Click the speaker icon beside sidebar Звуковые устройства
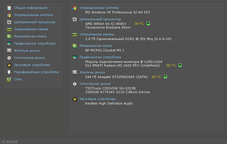The image size is (227, 144). (9, 65)
